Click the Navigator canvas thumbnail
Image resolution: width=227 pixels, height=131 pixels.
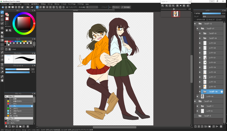(x=176, y=14)
